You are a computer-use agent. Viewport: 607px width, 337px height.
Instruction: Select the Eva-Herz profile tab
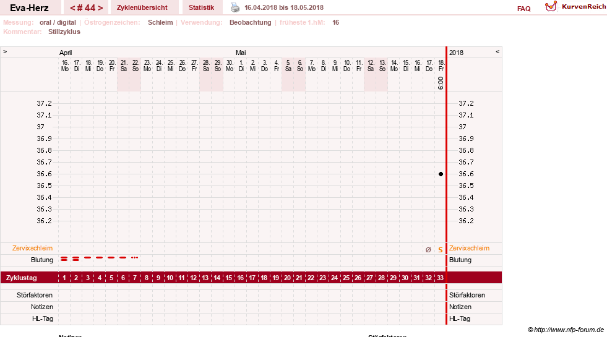click(x=30, y=8)
